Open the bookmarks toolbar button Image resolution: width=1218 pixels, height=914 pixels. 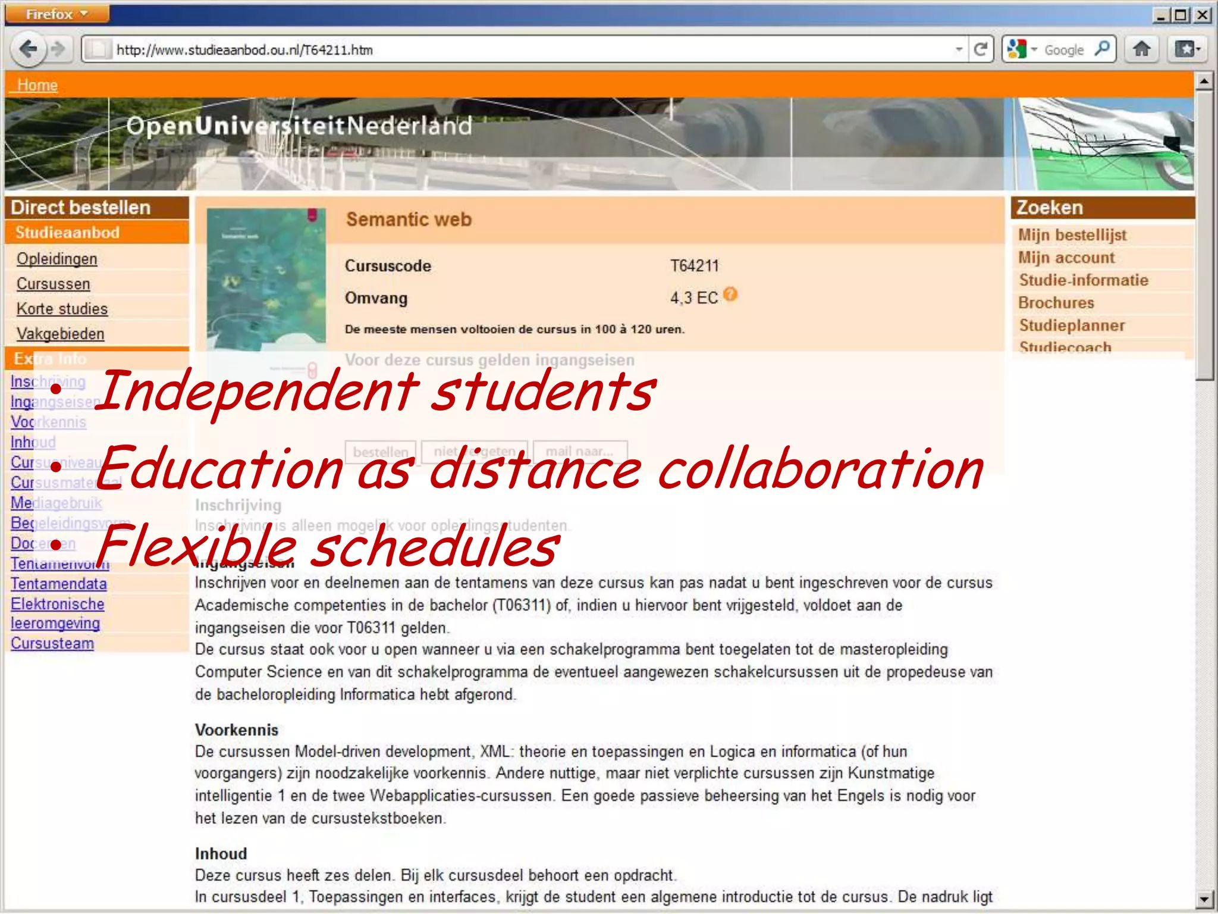click(1187, 49)
